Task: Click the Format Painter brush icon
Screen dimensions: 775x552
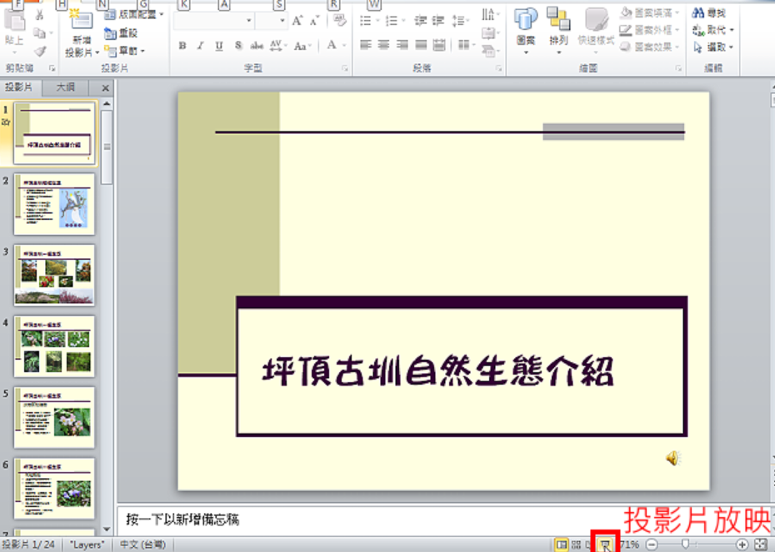Action: coord(40,51)
